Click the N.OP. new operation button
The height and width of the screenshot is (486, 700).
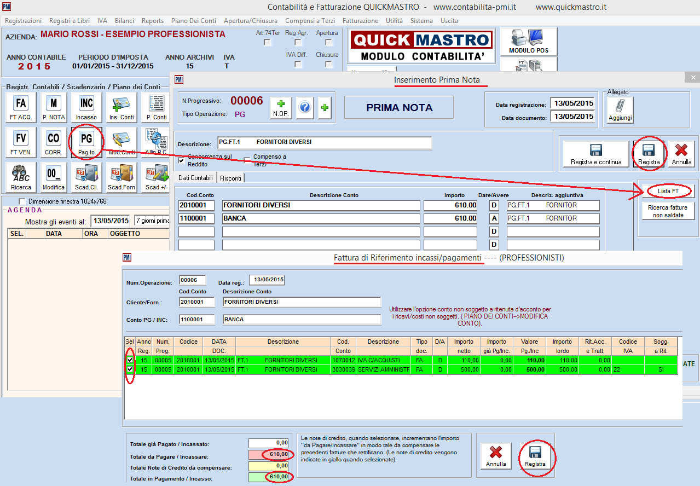[x=281, y=107]
